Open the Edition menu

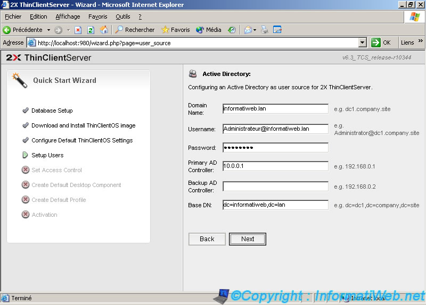38,17
